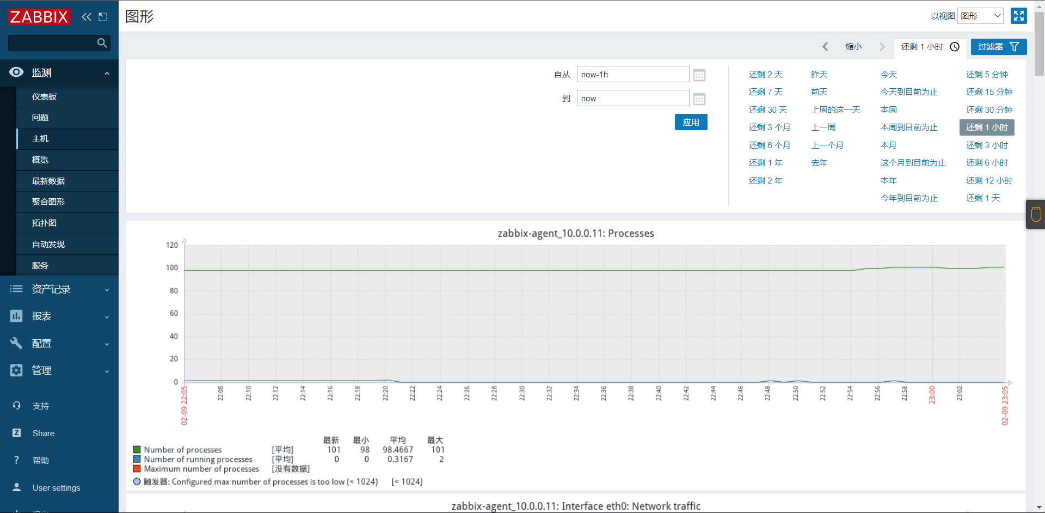Toggle fullscreen kiosk mode icon

point(1018,16)
